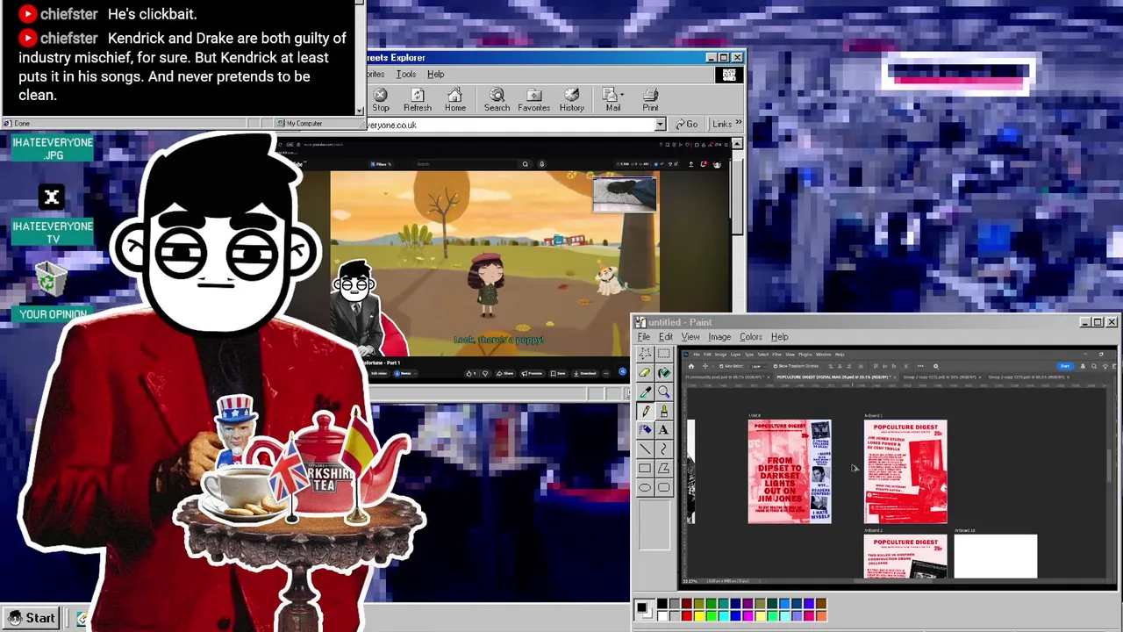Open the Layer dropdown beside Auto-Select
Screen dimensions: 1123x632
[757, 366]
